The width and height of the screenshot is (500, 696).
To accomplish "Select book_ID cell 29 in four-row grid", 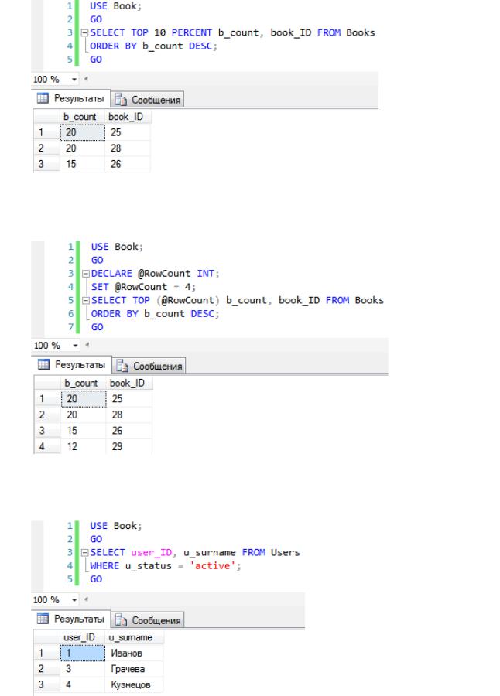I will (x=129, y=446).
